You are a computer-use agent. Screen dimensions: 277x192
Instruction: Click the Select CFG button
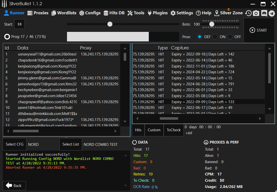[x=15, y=144]
